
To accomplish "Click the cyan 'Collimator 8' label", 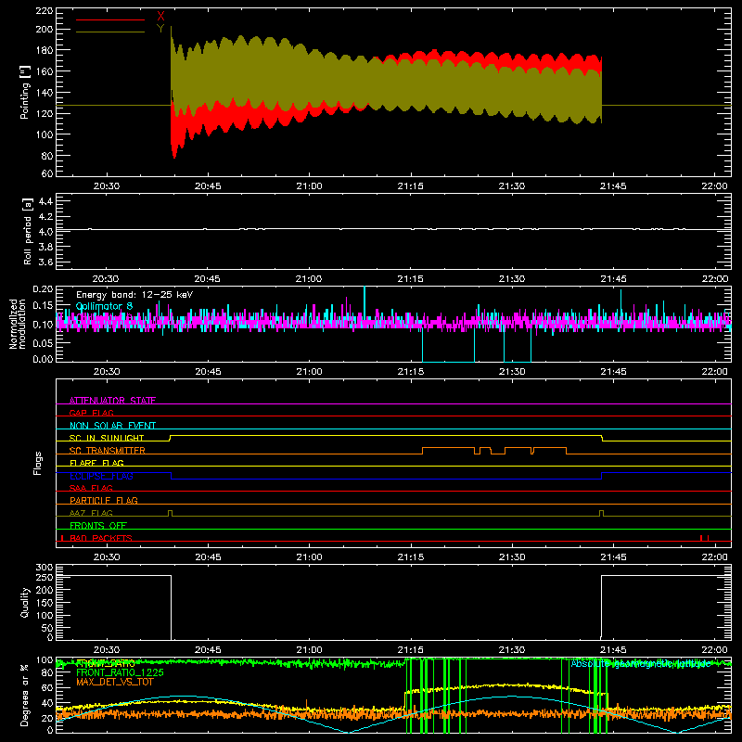I will [105, 306].
